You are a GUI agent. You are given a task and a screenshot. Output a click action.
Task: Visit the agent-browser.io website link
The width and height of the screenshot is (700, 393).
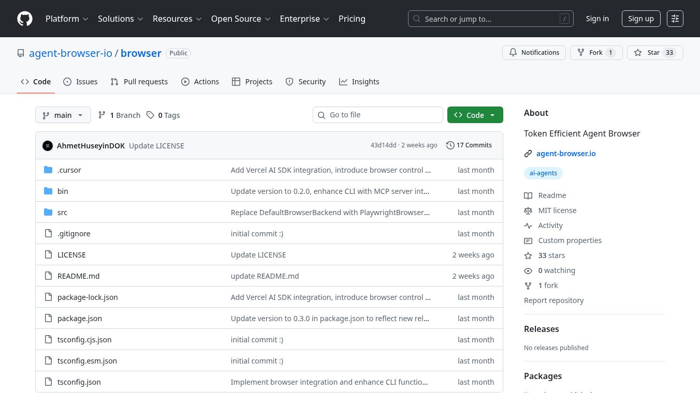tap(566, 154)
